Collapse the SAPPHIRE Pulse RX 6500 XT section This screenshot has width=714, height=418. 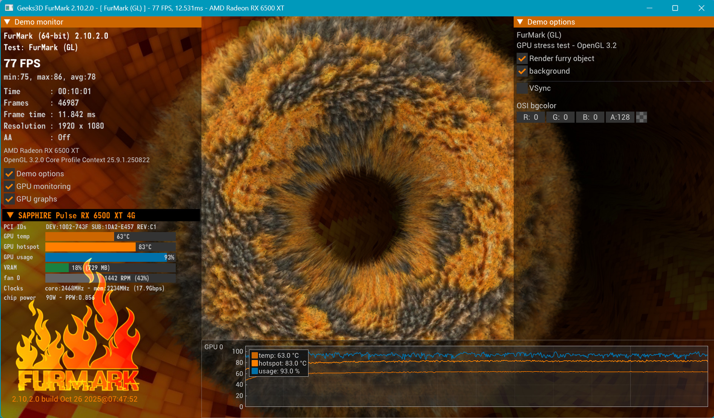tap(10, 215)
